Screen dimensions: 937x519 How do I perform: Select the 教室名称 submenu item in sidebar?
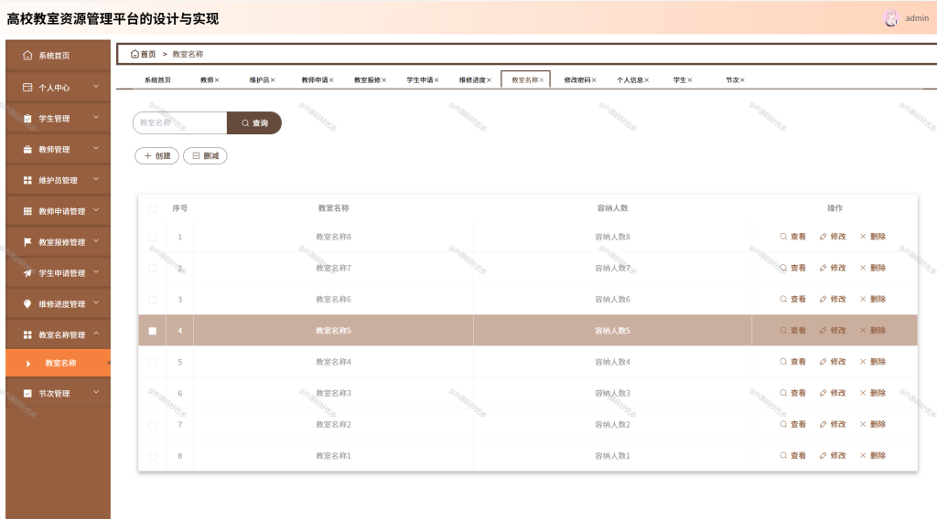coord(58,363)
